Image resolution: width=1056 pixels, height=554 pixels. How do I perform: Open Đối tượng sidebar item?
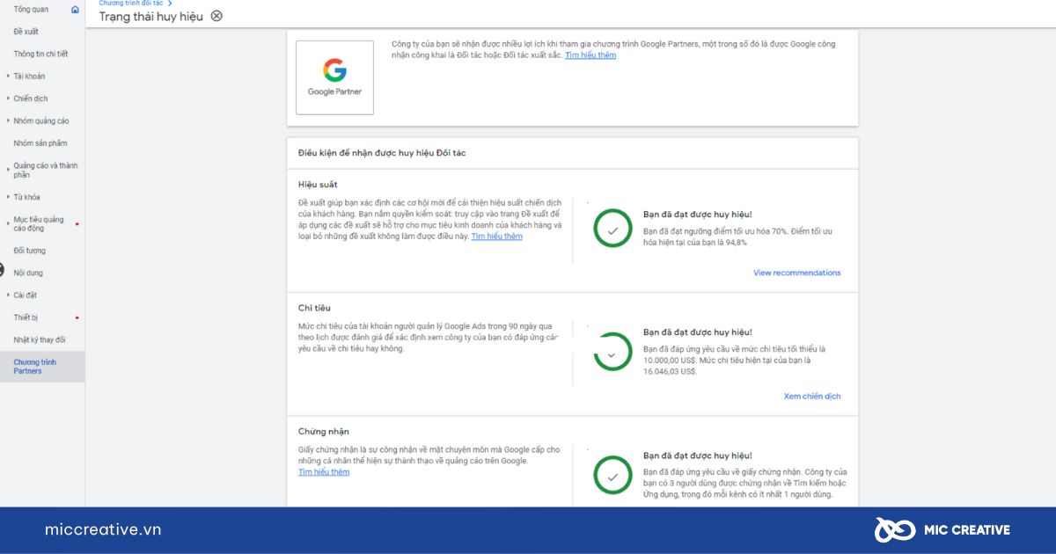(30, 251)
